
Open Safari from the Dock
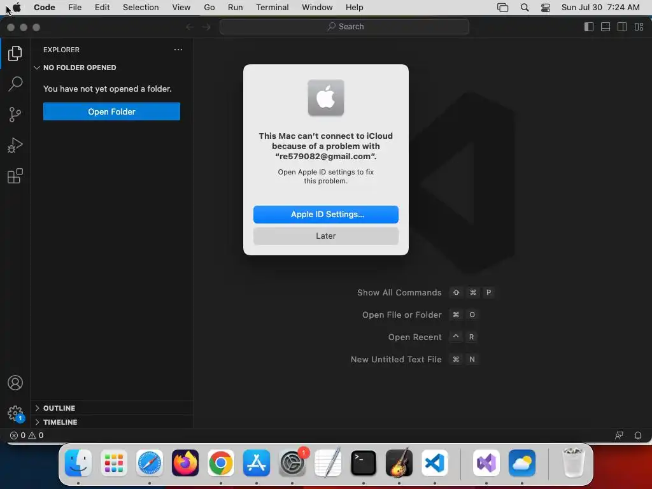(149, 463)
